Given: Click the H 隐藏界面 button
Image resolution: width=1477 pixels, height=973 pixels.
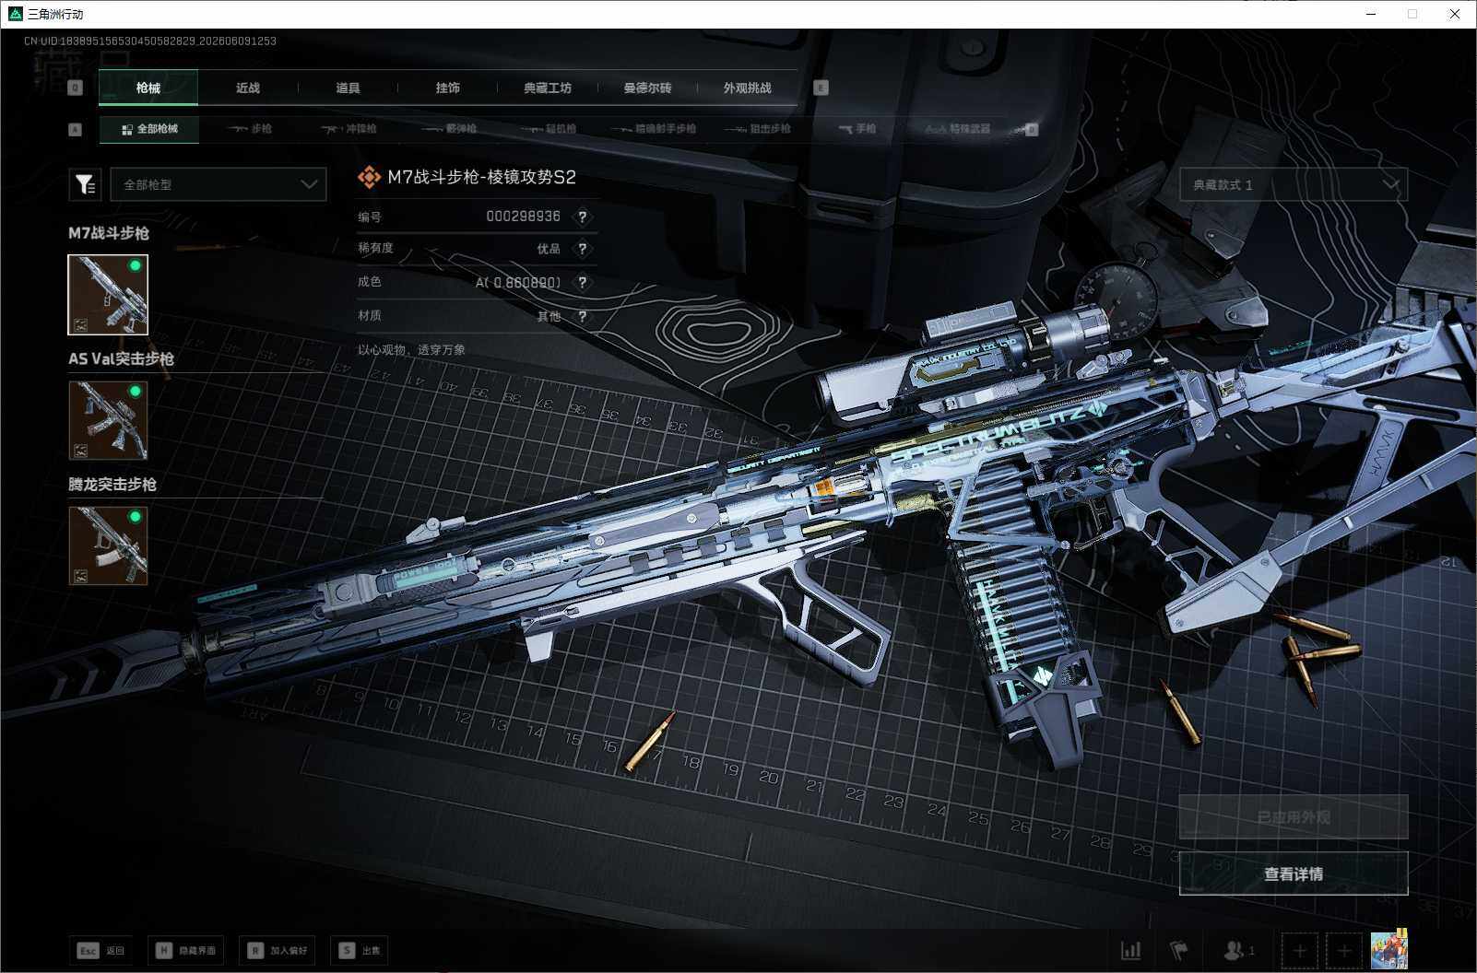Looking at the screenshot, I should (185, 950).
